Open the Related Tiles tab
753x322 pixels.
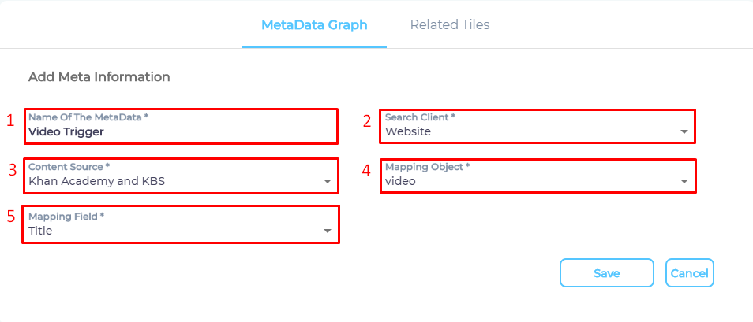pyautogui.click(x=450, y=24)
